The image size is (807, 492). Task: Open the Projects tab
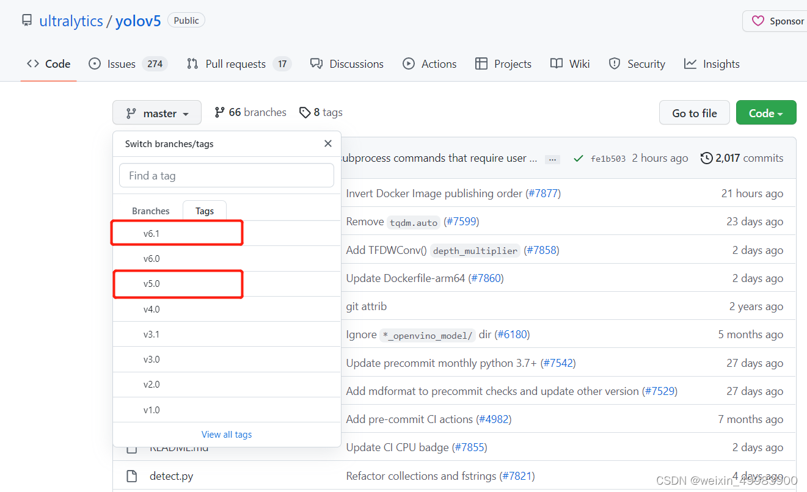tap(503, 63)
